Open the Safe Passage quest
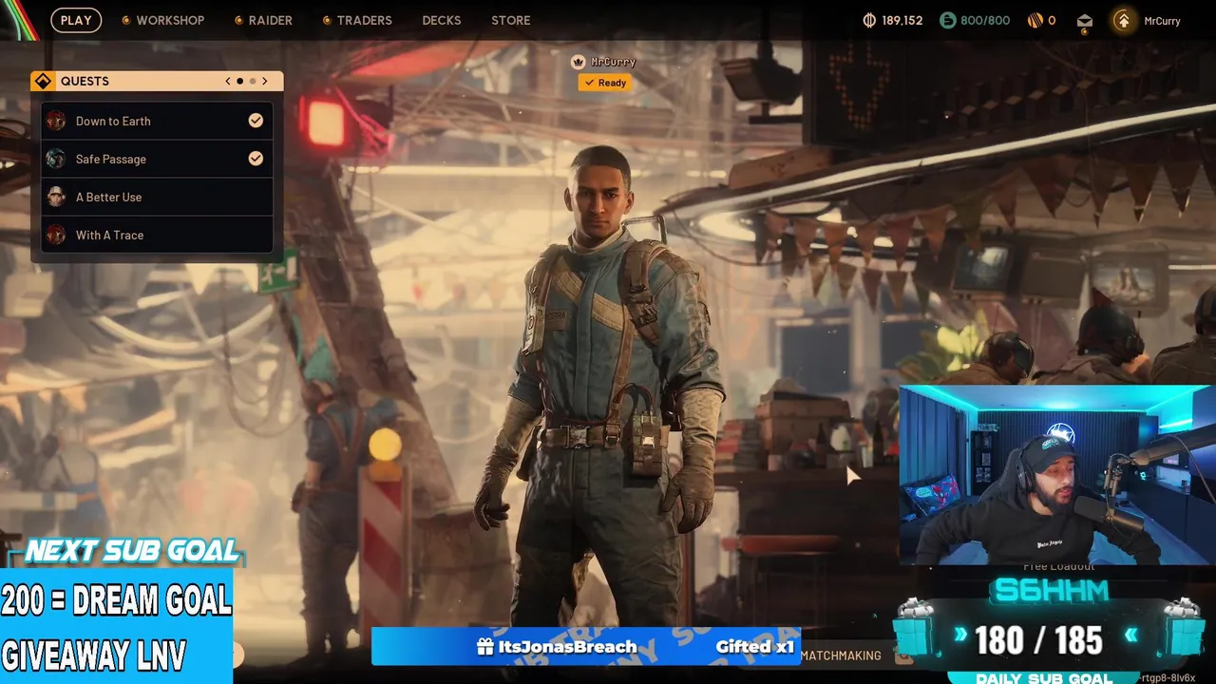The width and height of the screenshot is (1216, 684). tap(157, 159)
